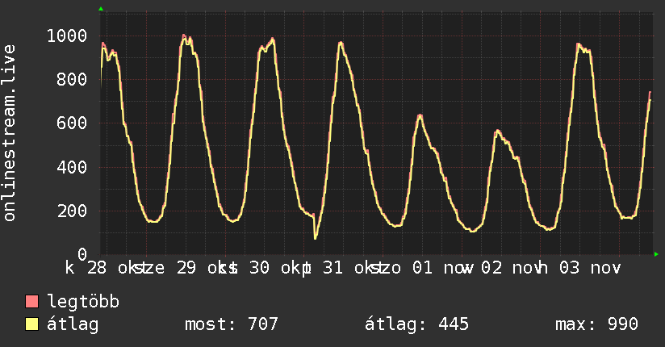Select the 1000 y-axis label
Screen dimensions: 665x347
(67, 36)
